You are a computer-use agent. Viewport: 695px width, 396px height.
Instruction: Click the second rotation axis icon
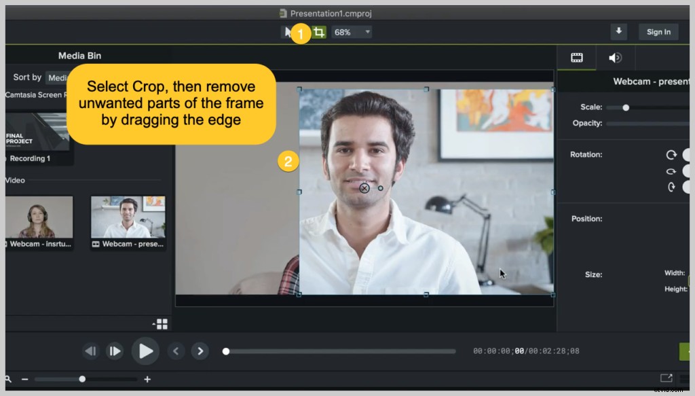pos(671,170)
